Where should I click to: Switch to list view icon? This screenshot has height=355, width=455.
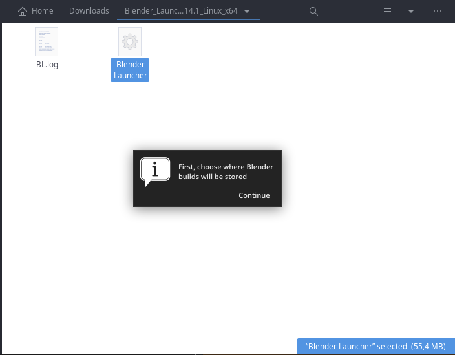click(387, 12)
